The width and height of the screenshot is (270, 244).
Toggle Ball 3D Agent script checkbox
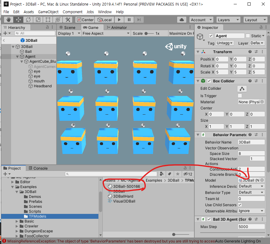[209, 219]
